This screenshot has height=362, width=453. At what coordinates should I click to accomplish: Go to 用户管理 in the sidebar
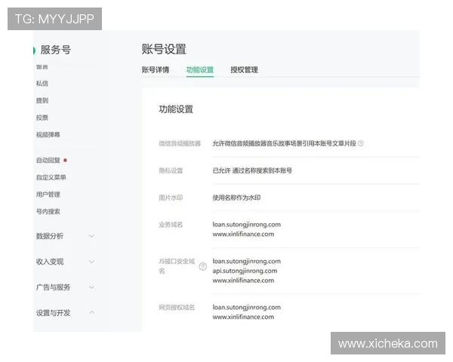coord(48,195)
